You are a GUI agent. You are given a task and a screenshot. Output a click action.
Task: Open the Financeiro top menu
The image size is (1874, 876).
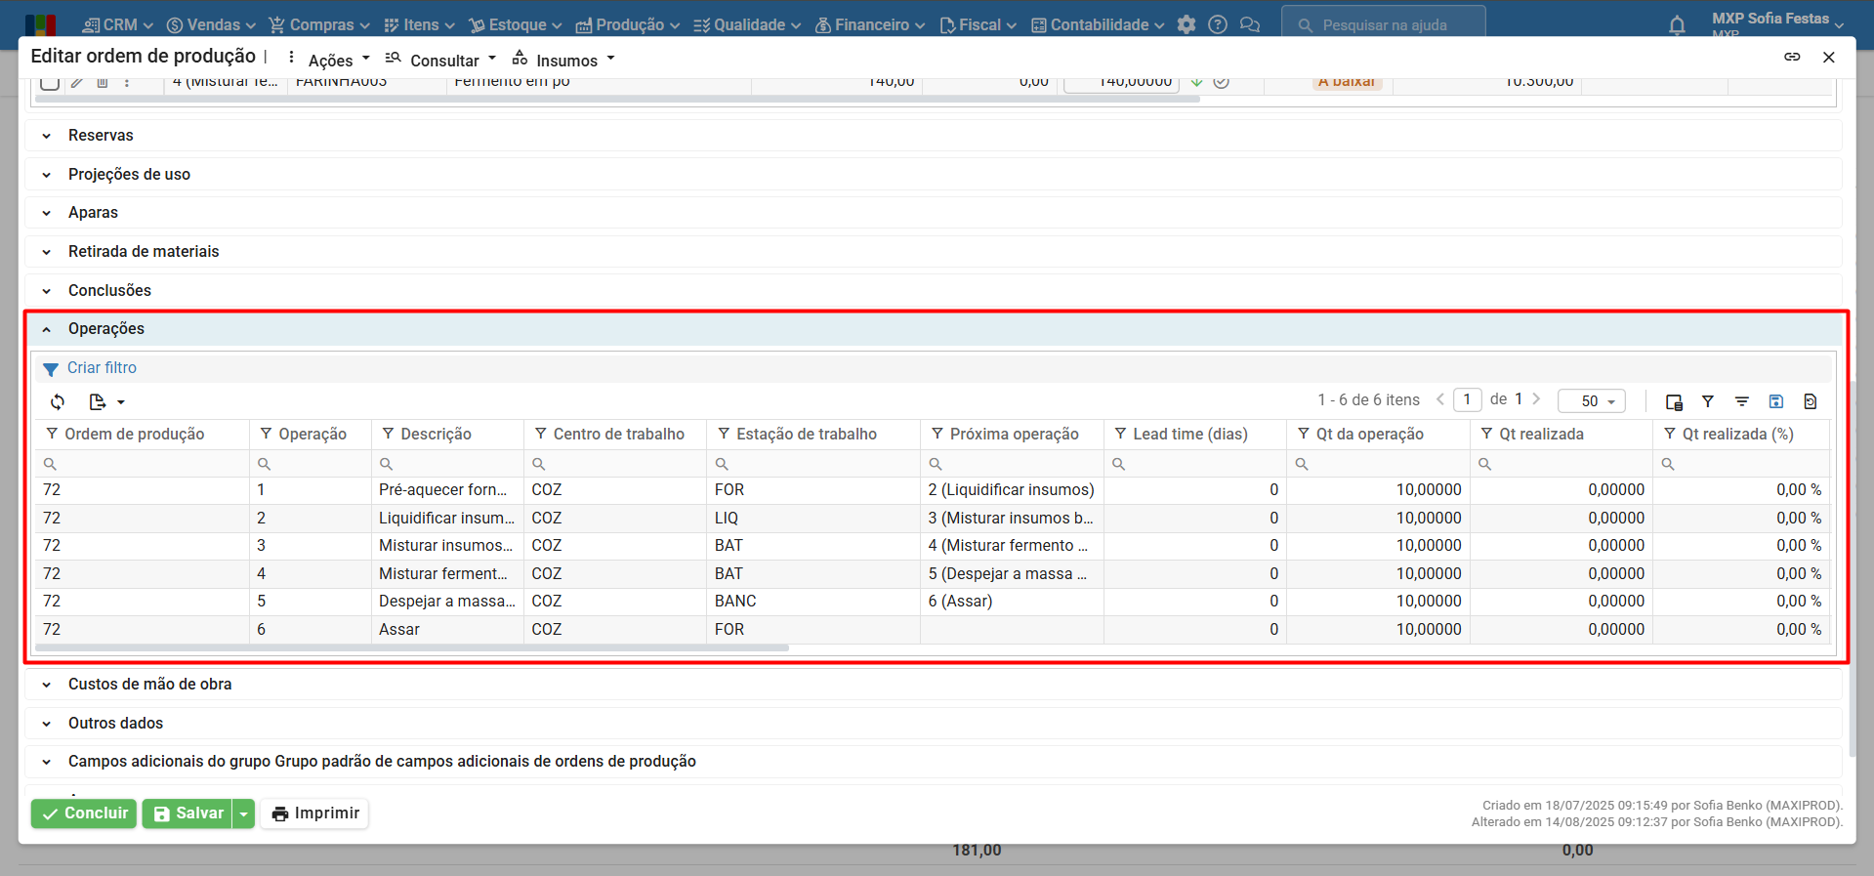(870, 25)
